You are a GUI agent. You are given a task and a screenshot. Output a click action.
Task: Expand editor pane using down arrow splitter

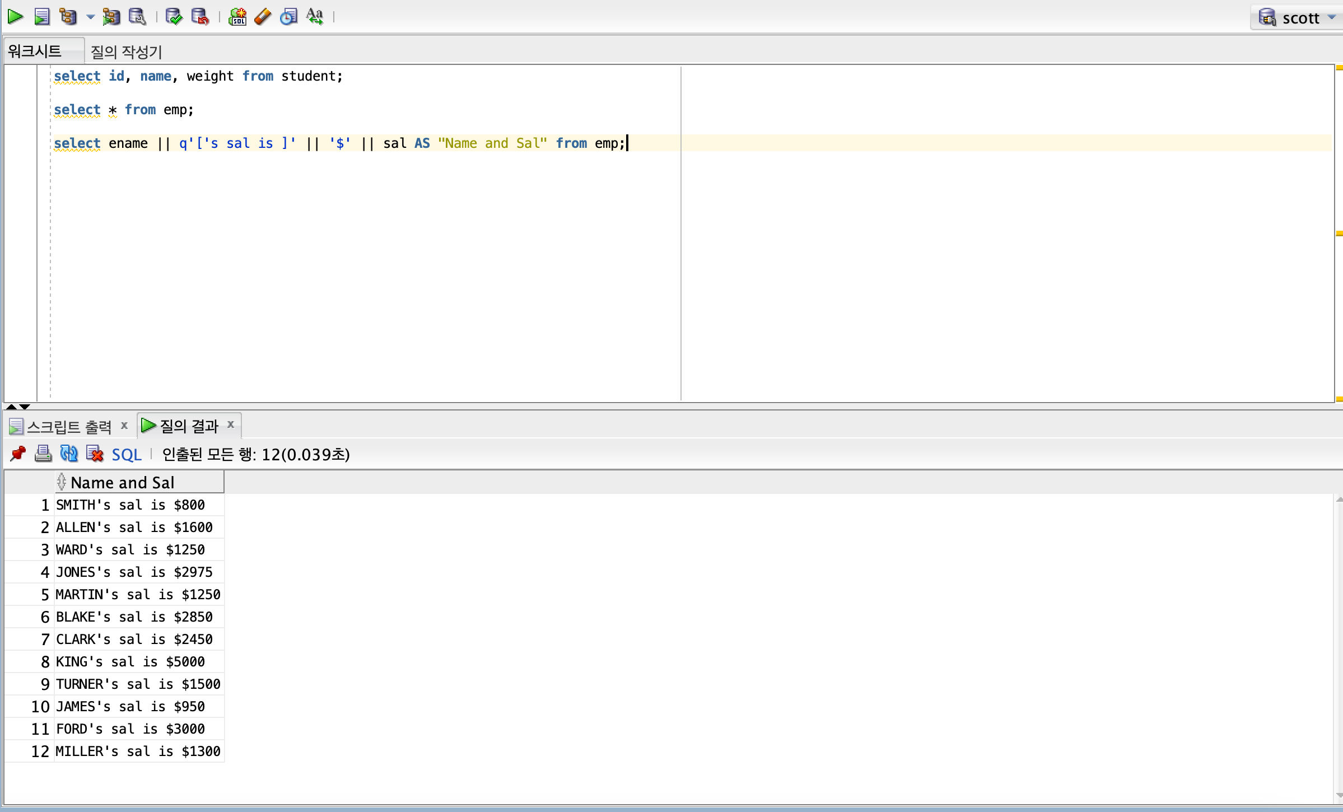[25, 407]
